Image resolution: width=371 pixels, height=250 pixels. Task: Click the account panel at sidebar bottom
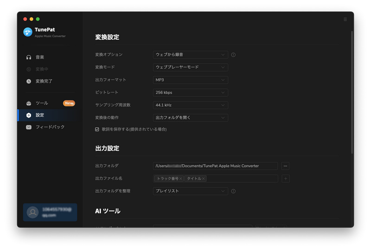50,212
